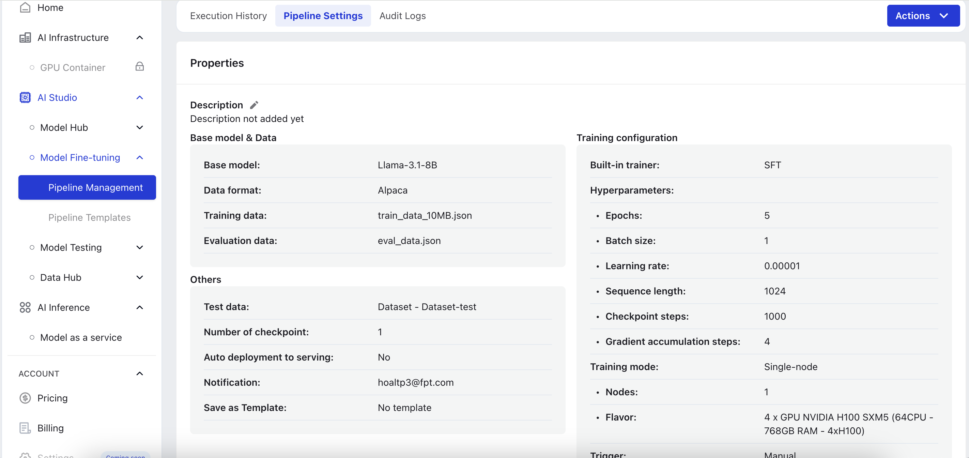Click the Properties section heading

(217, 63)
